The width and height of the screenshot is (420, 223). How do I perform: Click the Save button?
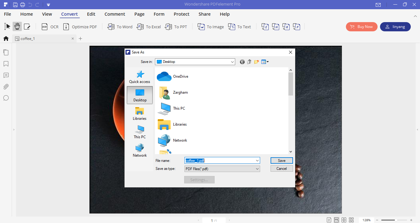click(282, 160)
